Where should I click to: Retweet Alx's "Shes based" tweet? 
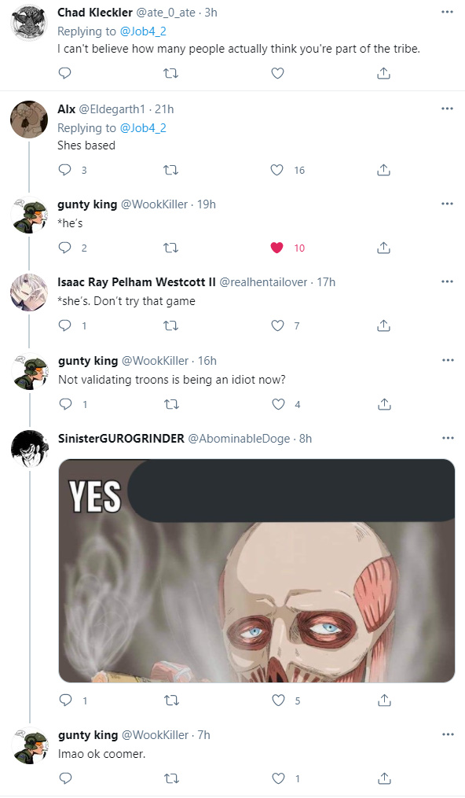[170, 170]
